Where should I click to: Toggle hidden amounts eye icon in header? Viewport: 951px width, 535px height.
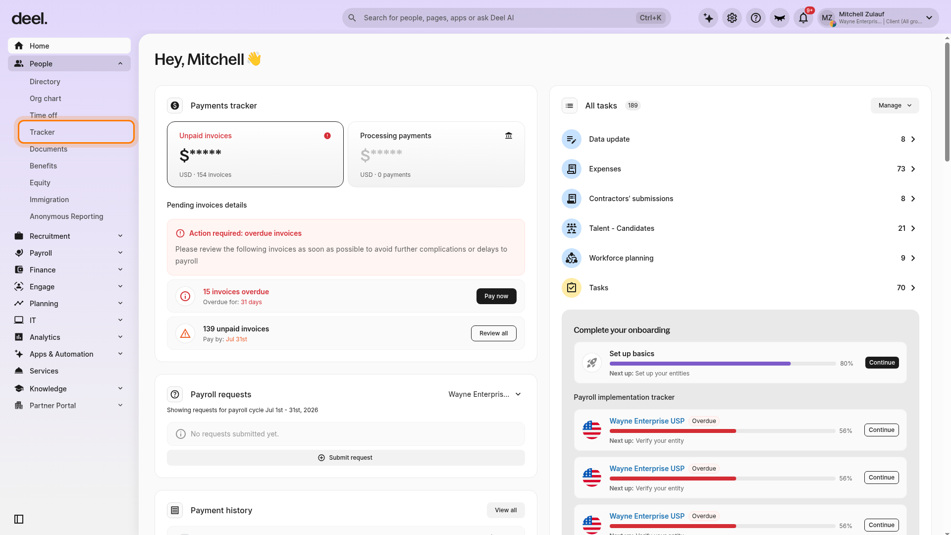click(780, 18)
